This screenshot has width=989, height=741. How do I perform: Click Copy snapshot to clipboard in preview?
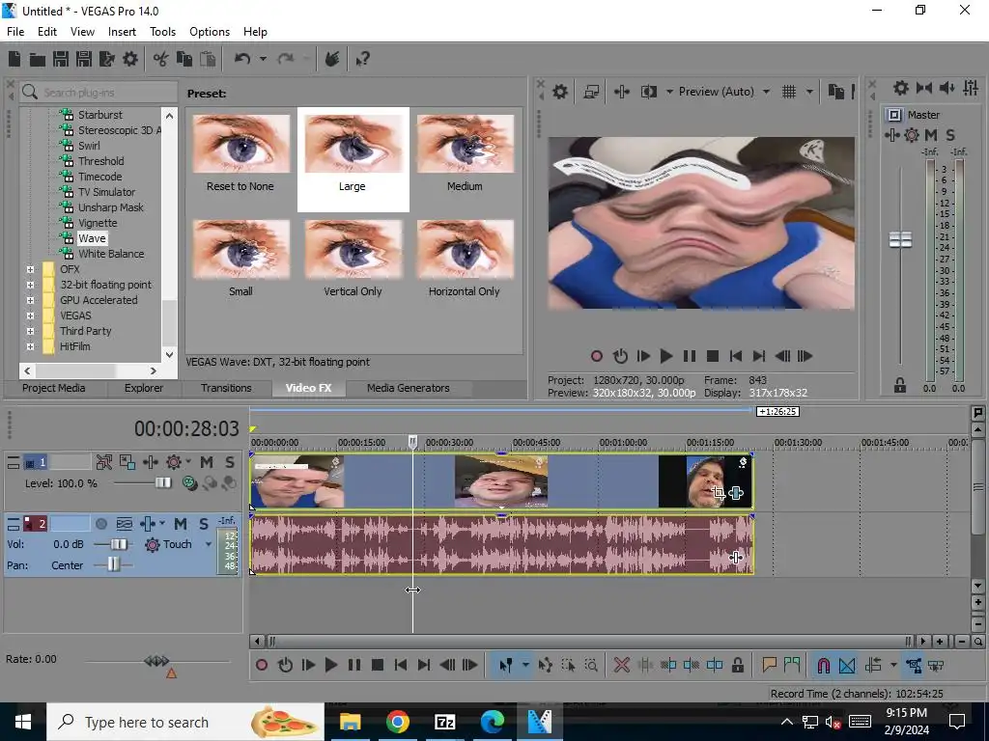835,92
